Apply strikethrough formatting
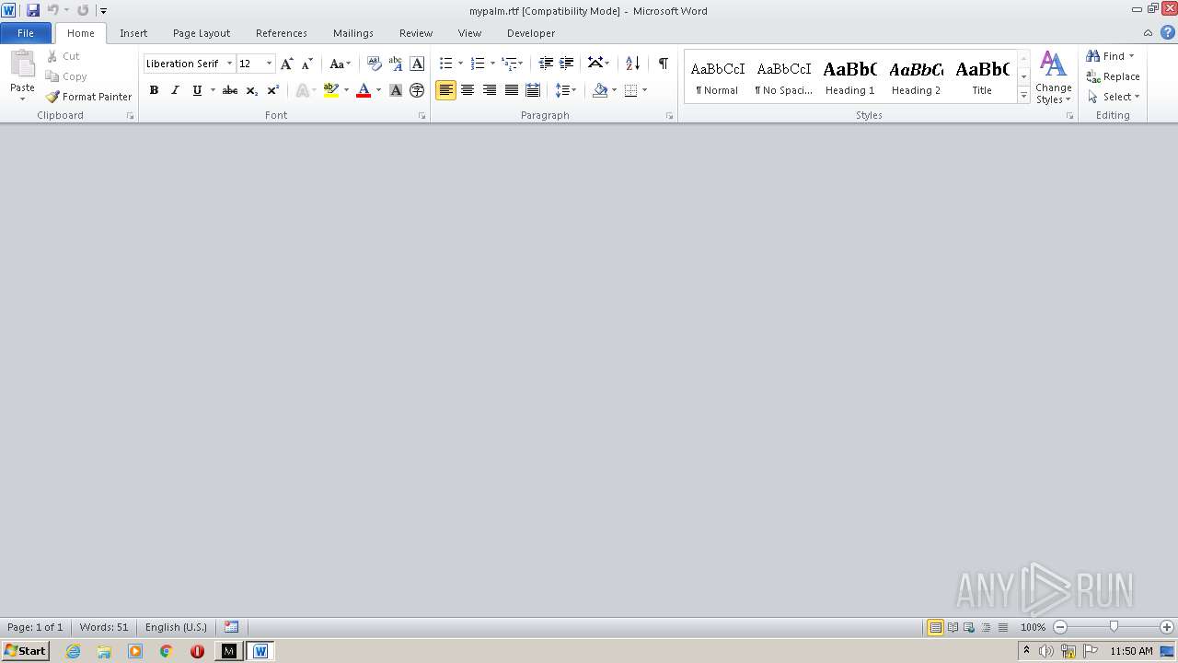The height and width of the screenshot is (663, 1178). click(x=230, y=90)
